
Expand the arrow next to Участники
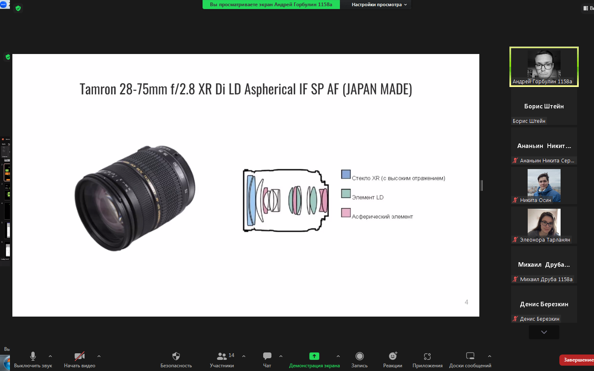pos(244,356)
